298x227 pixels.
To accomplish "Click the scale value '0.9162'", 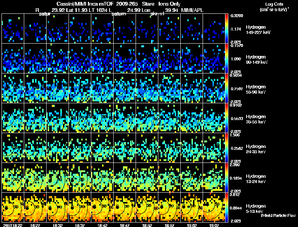I will coord(236,105).
